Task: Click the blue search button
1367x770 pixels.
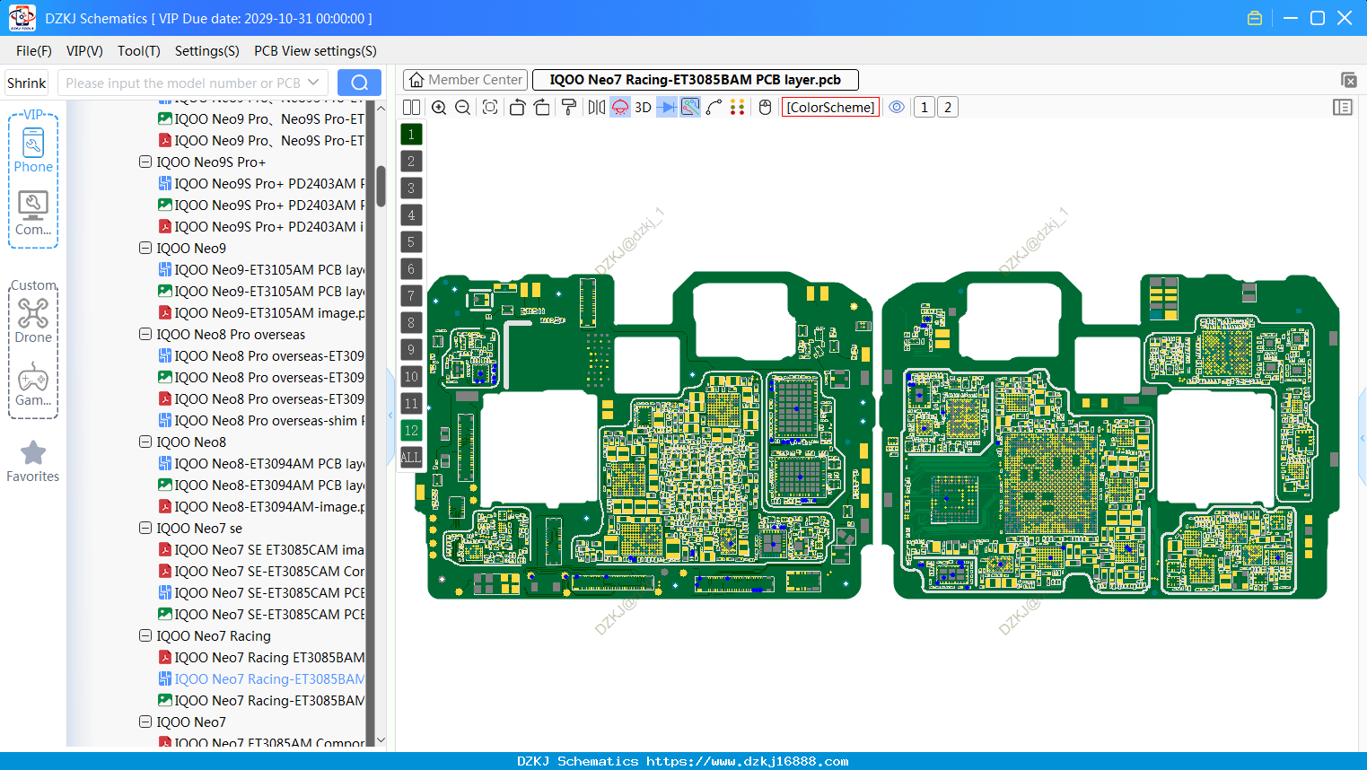Action: point(359,83)
